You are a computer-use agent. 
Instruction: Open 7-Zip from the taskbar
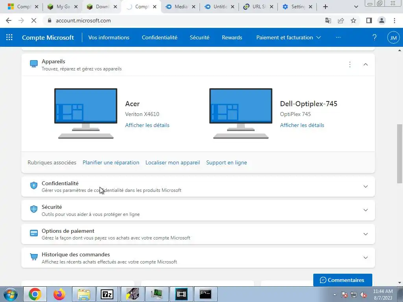(x=107, y=294)
